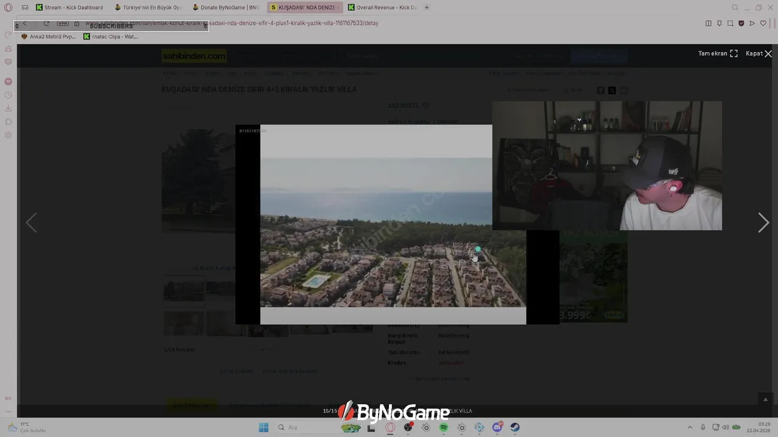Viewport: 778px width, 437px height.
Task: Open the Opera Flow send icon
Action: (x=752, y=23)
